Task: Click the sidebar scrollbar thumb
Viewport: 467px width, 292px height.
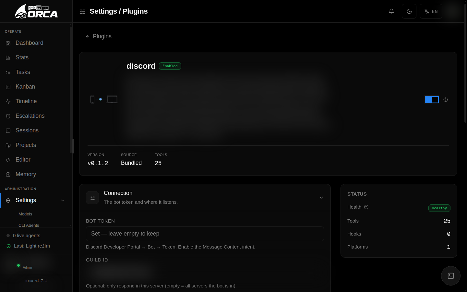Action: pyautogui.click(x=70, y=90)
